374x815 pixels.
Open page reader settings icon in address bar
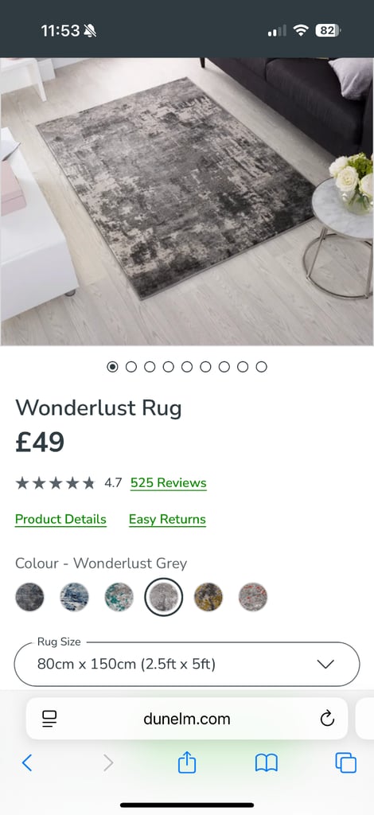(x=49, y=719)
